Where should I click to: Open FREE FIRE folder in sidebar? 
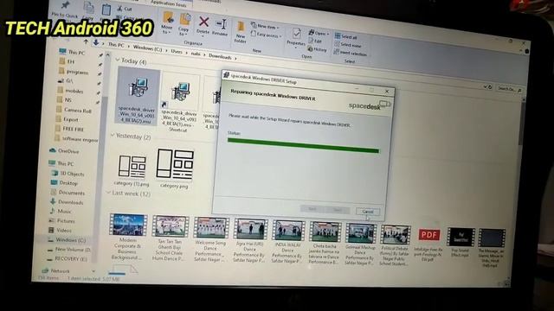pos(70,129)
